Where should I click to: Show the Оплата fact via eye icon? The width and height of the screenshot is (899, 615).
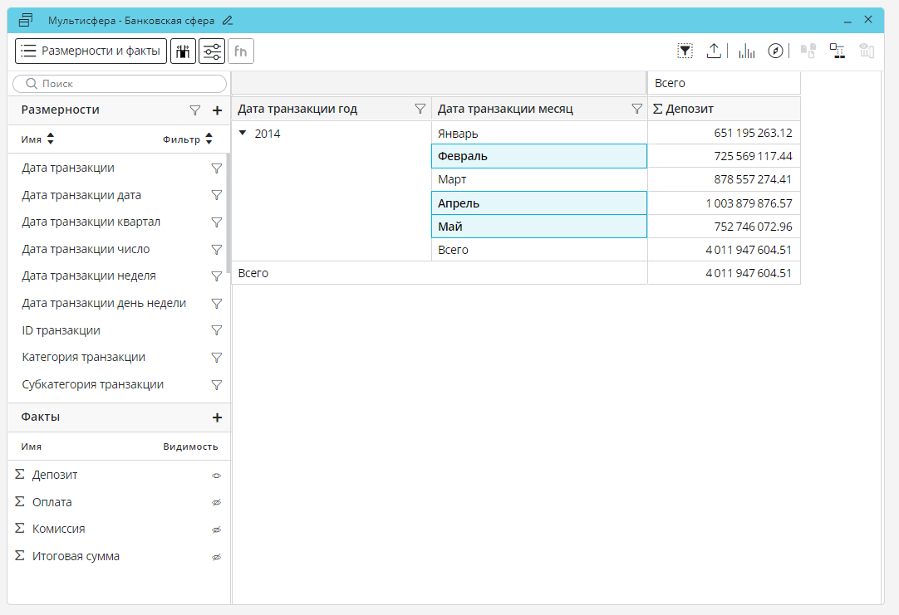click(x=217, y=503)
